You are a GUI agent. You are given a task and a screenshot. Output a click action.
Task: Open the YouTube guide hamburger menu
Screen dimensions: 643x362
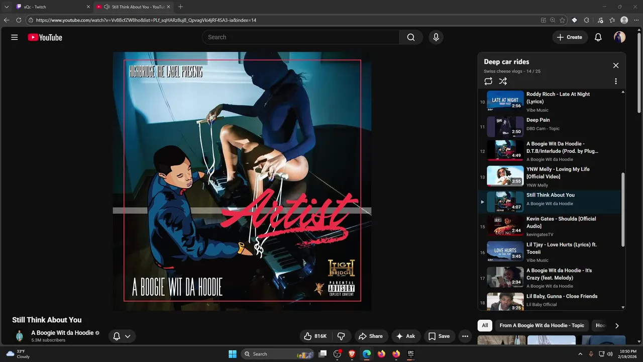pos(15,37)
